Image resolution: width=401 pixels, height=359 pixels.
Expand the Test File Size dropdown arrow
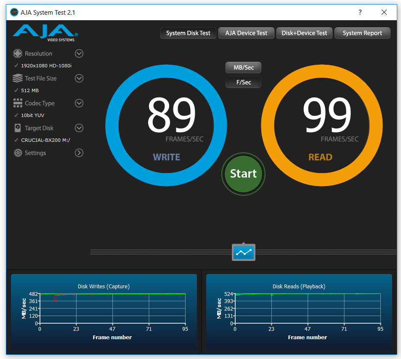point(79,78)
